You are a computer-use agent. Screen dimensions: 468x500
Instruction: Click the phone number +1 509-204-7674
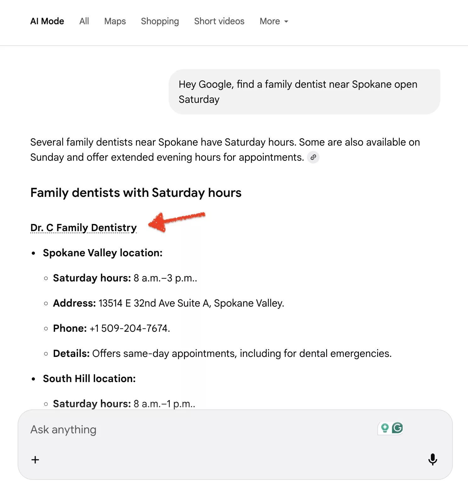129,328
